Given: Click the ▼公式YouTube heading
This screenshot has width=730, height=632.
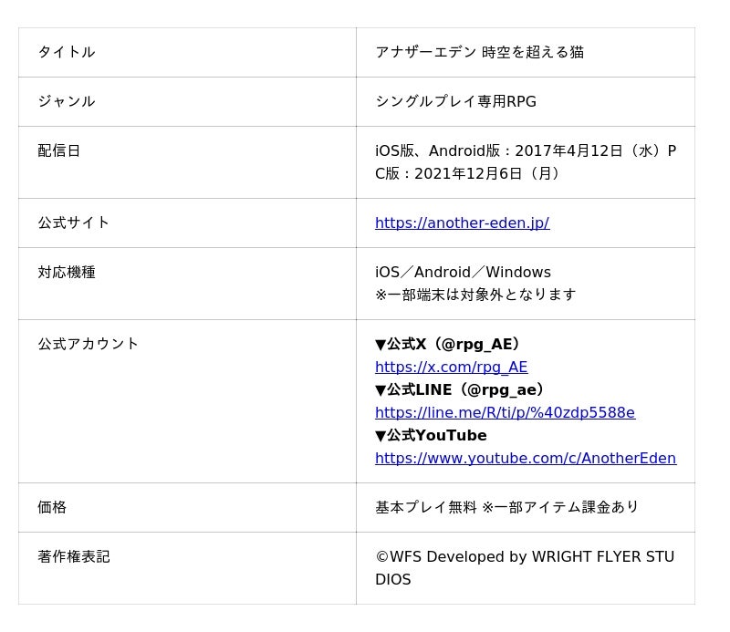Looking at the screenshot, I should 431,435.
